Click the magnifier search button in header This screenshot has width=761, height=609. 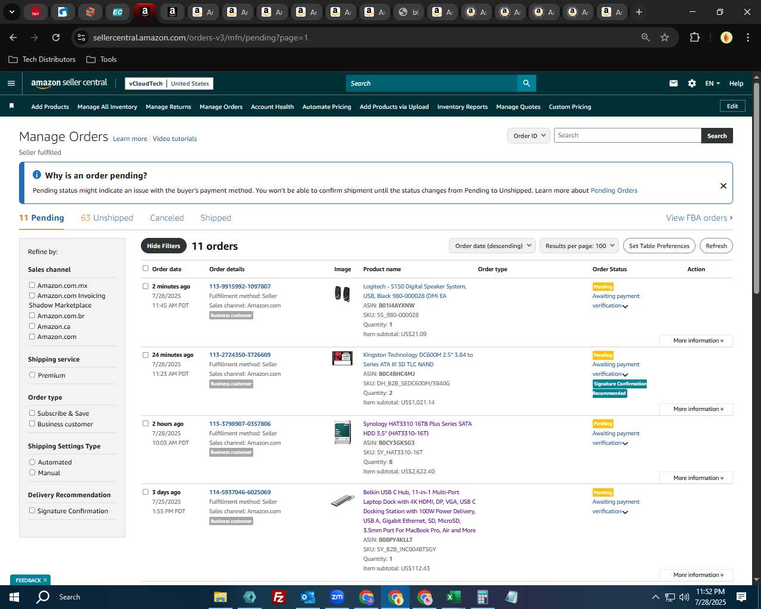click(x=526, y=83)
